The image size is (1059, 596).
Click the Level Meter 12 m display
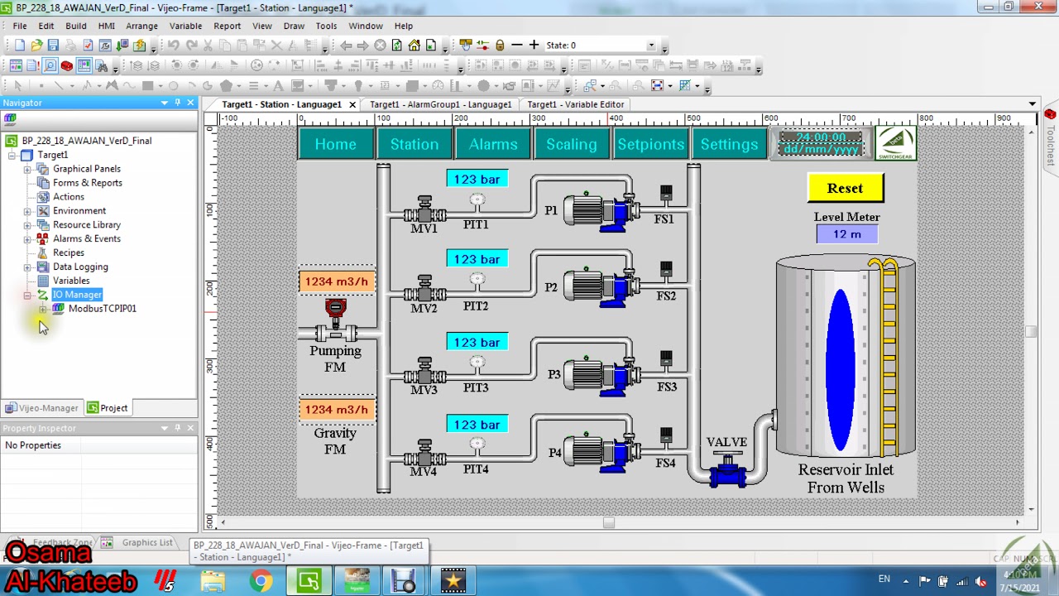[846, 235]
